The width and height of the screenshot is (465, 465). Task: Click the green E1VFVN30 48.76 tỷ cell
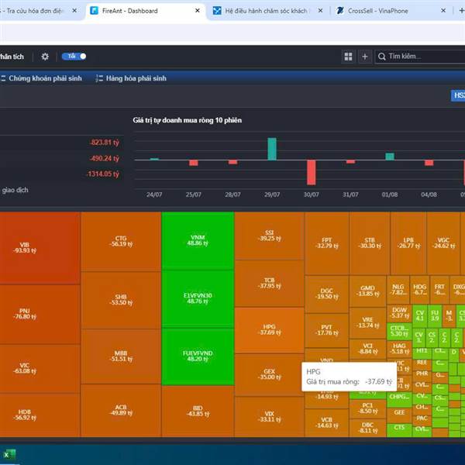[x=198, y=298]
